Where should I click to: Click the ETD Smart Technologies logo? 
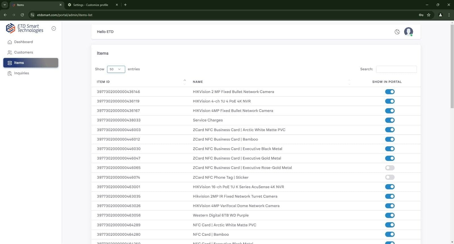pyautogui.click(x=25, y=28)
